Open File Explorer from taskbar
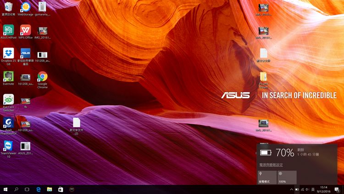The width and height of the screenshot is (344, 194). 50,189
